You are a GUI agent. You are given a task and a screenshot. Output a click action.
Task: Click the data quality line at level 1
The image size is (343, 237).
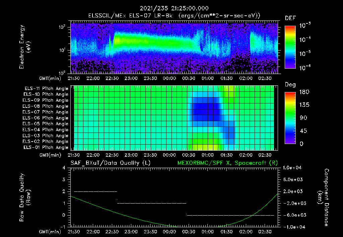[152, 203]
